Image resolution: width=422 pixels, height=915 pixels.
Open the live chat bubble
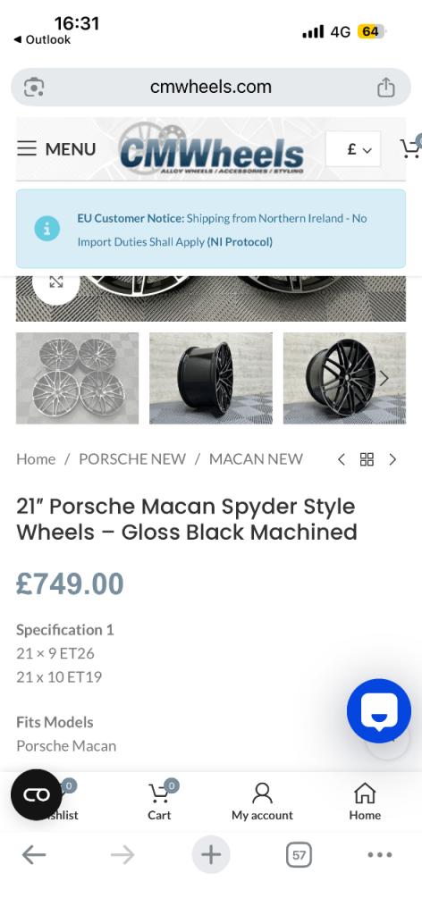[379, 710]
